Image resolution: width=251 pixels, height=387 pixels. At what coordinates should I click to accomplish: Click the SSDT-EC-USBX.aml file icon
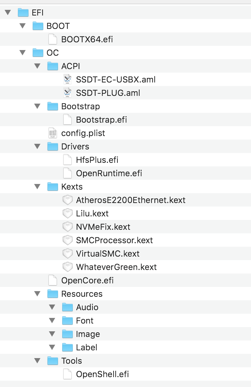point(67,80)
